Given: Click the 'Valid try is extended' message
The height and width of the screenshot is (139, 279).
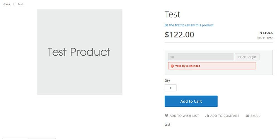Looking at the screenshot, I should [187, 66].
